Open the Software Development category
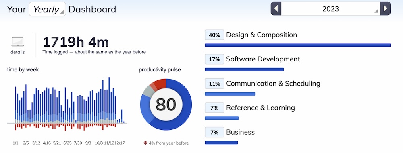The height and width of the screenshot is (153, 403). [263, 59]
